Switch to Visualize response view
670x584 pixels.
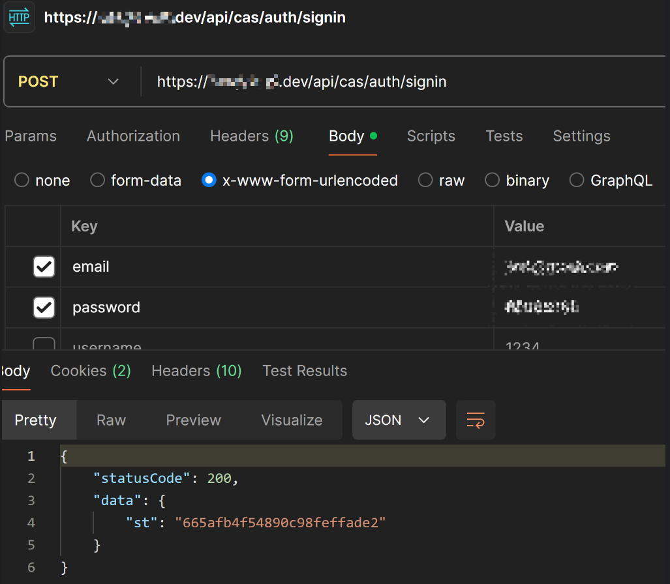point(292,420)
